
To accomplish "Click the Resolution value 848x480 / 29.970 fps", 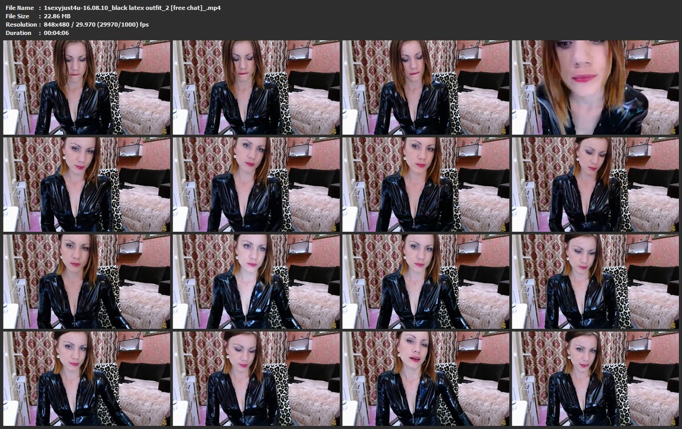I will coord(97,25).
